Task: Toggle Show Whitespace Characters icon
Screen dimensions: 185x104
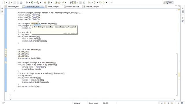Action: coord(84,3)
